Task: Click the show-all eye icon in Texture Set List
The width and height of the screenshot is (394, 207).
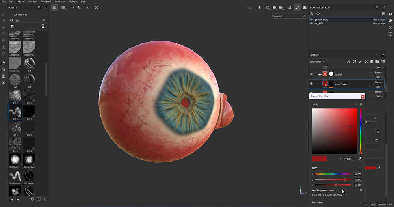Action: pyautogui.click(x=318, y=13)
